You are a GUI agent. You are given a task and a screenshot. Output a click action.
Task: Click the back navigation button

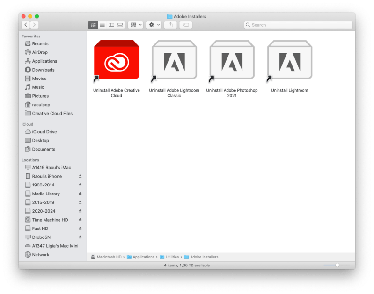pos(26,25)
